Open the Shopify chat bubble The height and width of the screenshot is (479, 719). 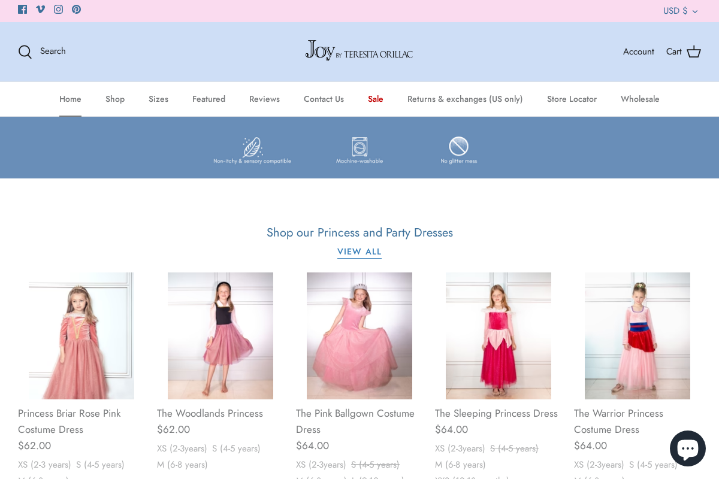(688, 448)
